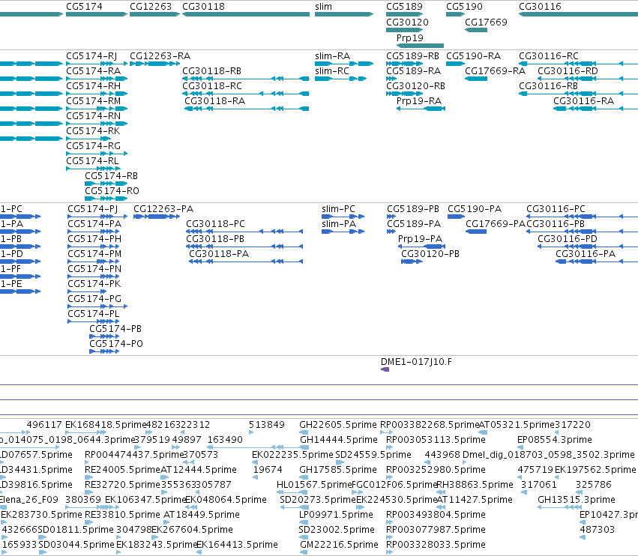Select protein CG5189-PB
Screen dimensions: 638x556
coord(413,208)
